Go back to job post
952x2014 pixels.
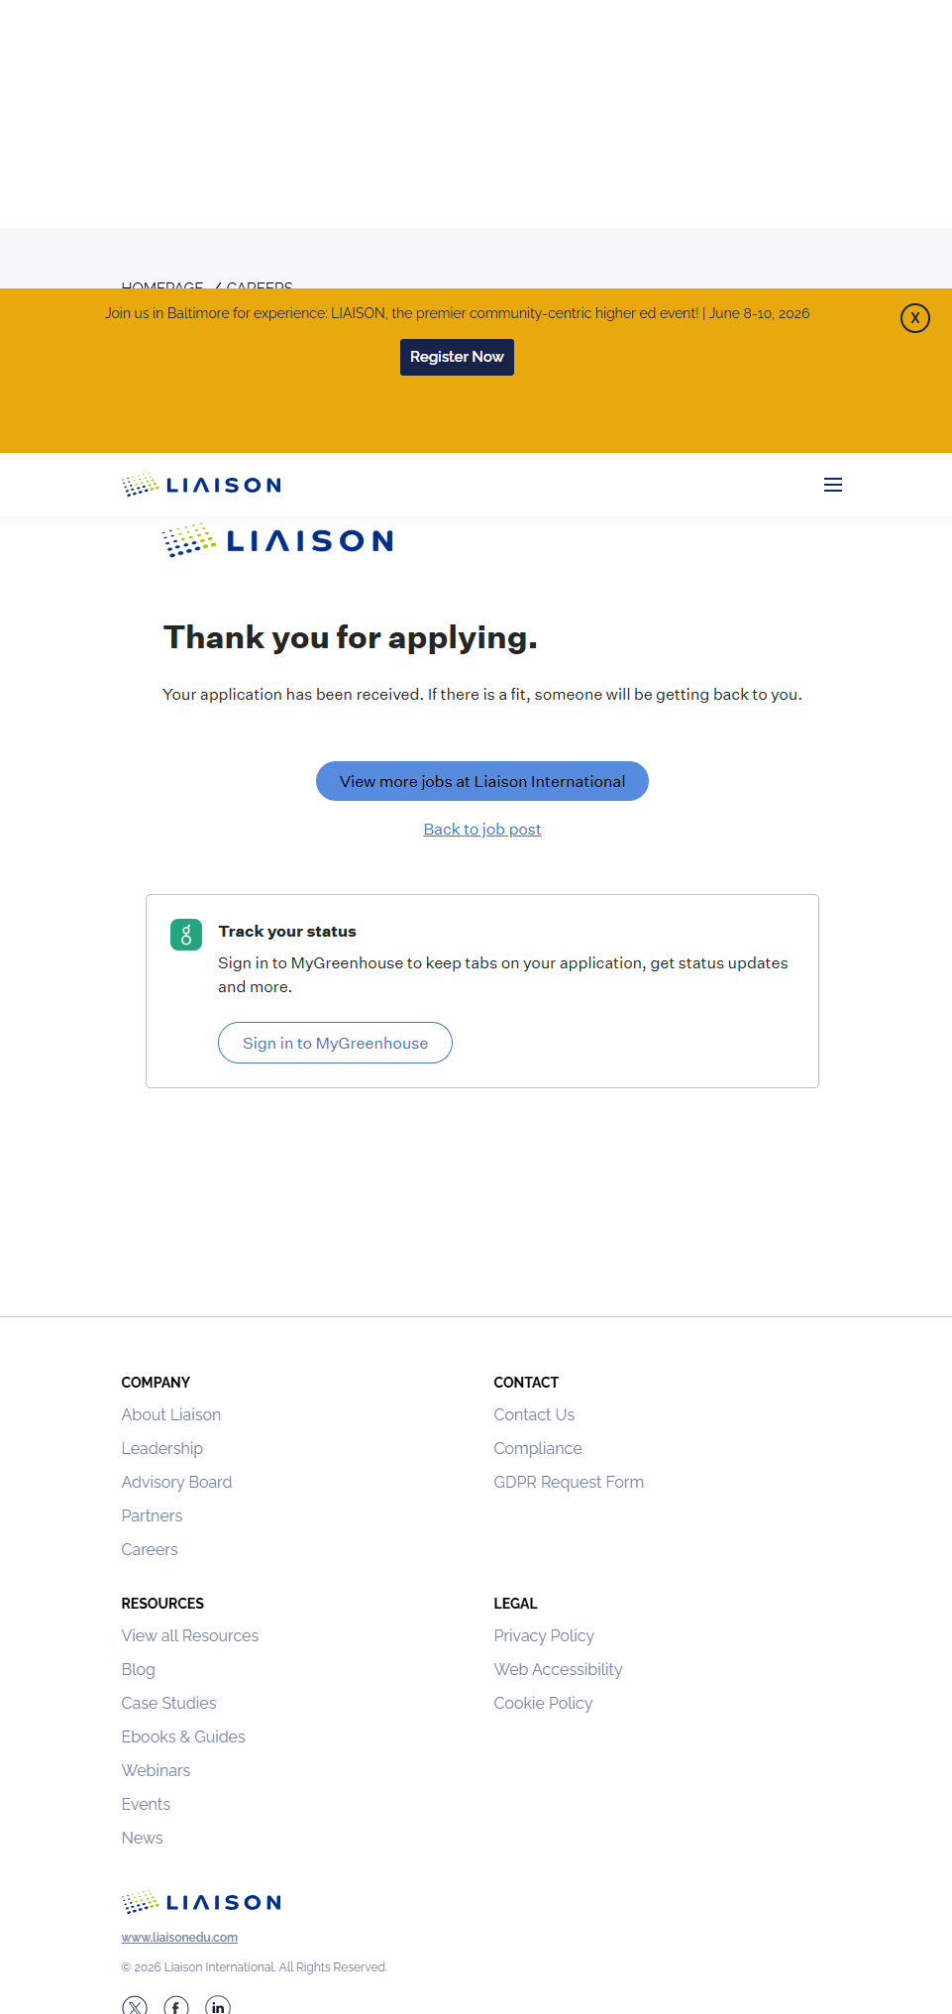(482, 830)
